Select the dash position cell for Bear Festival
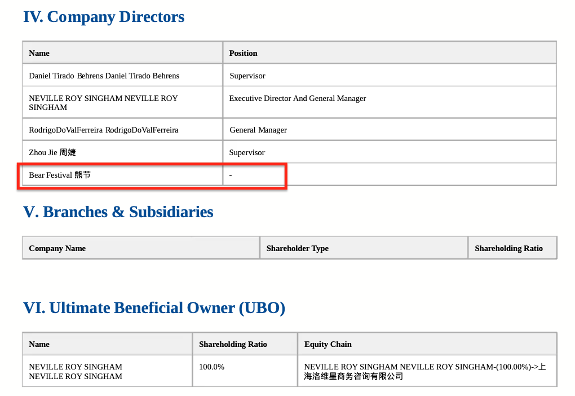Image resolution: width=575 pixels, height=396 pixels. [231, 175]
